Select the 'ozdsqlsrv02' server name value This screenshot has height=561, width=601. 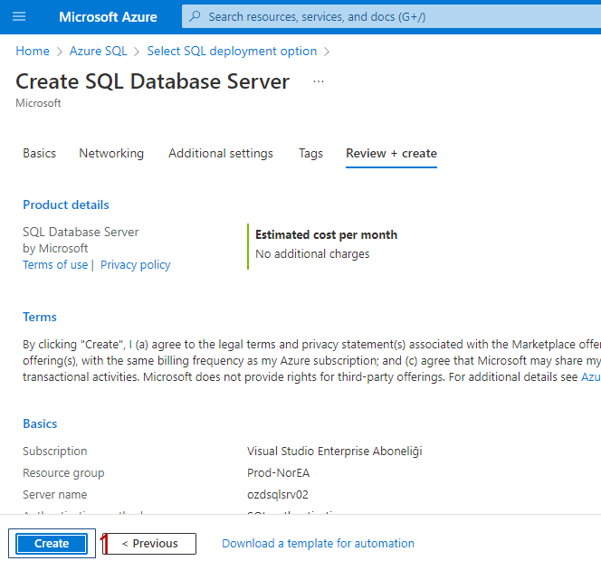tap(278, 495)
